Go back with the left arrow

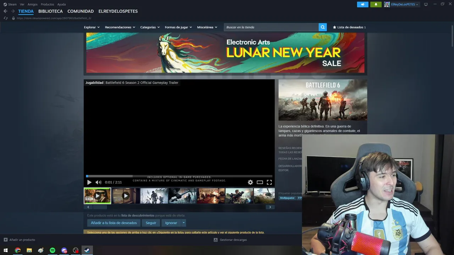[x=5, y=11]
